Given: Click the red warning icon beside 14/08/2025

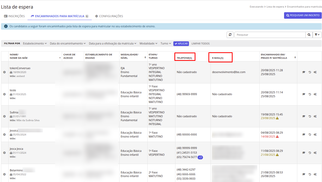Looking at the screenshot, I should [x=277, y=136].
